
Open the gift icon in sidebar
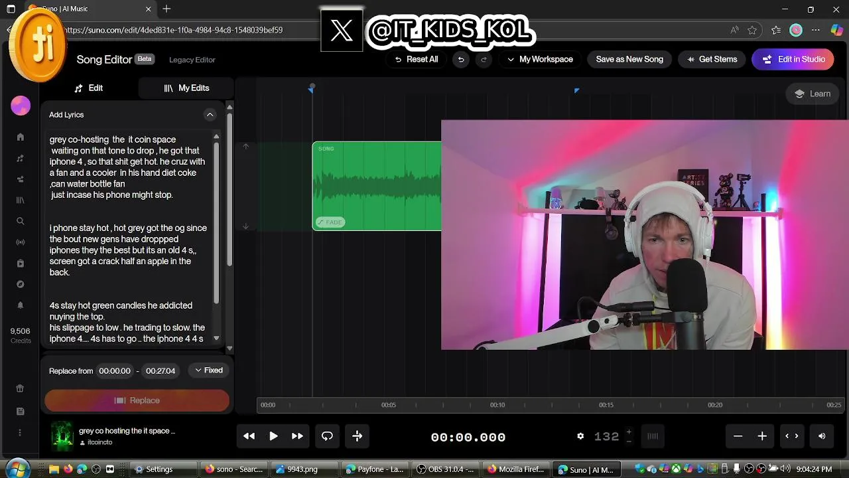(x=21, y=388)
